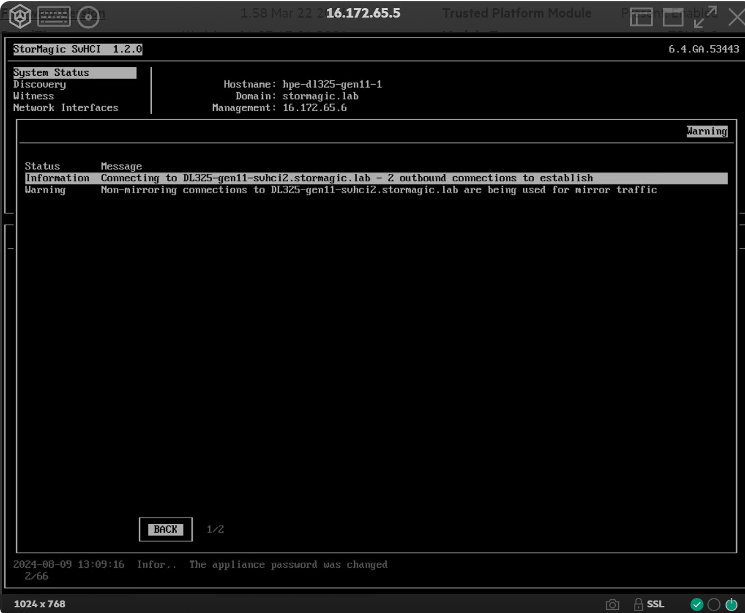
Task: Select the System Status menu item
Action: (75, 73)
